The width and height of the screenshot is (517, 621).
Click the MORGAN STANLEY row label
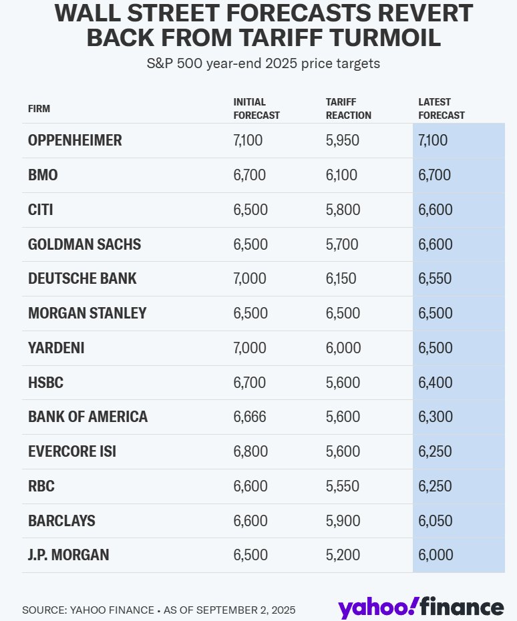coord(87,313)
